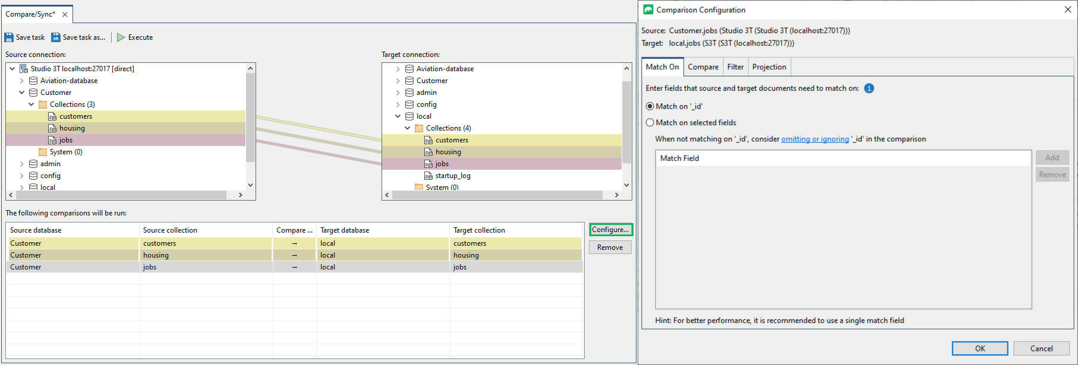Screen dimensions: 1078x365
Task: Click the source tree horizontal scrollbar
Action: click(121, 195)
